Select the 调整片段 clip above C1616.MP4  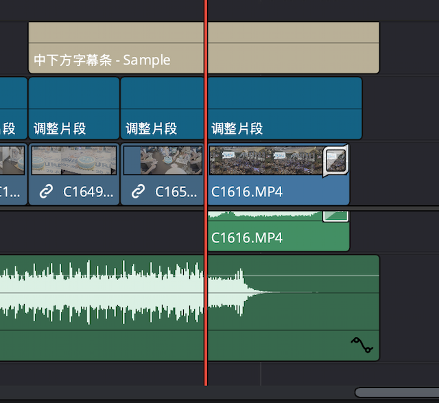click(x=284, y=108)
